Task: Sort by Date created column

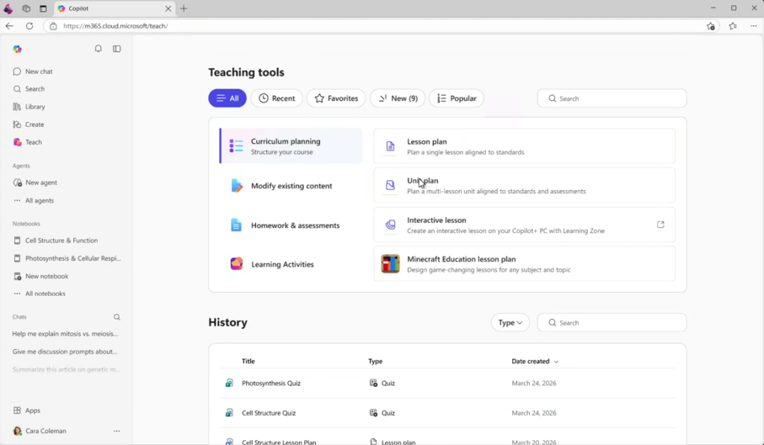Action: 535,362
